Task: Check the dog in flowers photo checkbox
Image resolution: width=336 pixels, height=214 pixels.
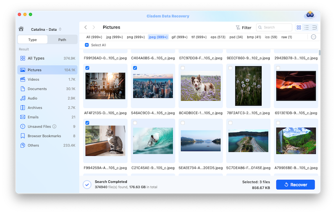Action: coord(182,68)
